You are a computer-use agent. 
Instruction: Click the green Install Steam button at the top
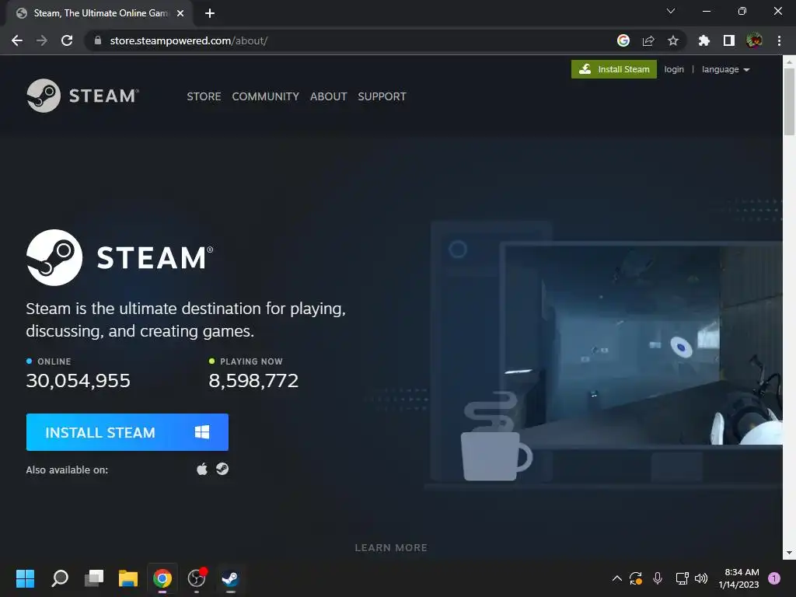[x=614, y=69]
